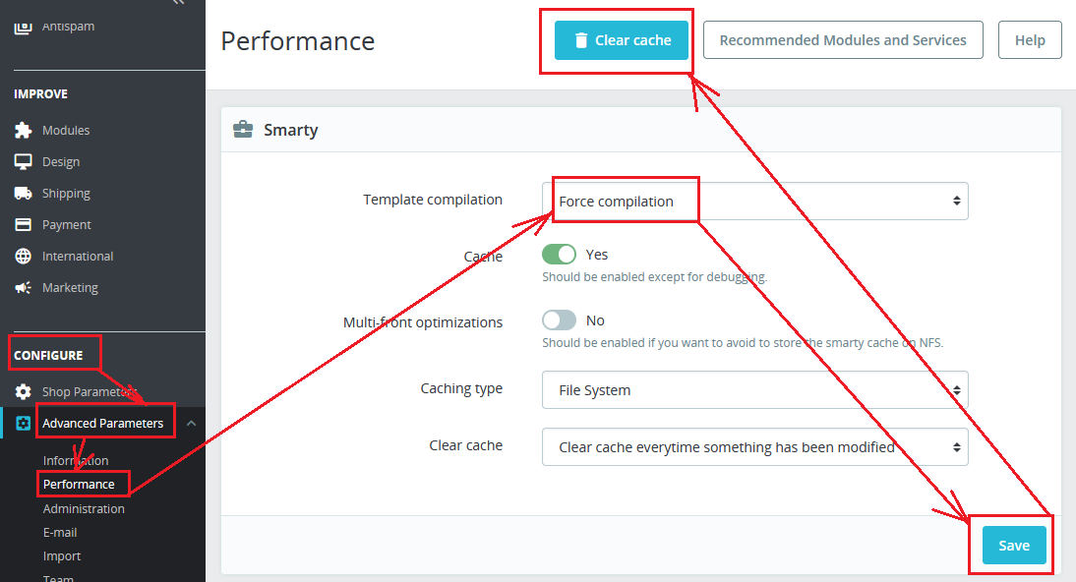Go to the Administration submenu item
1076x582 pixels.
(84, 508)
